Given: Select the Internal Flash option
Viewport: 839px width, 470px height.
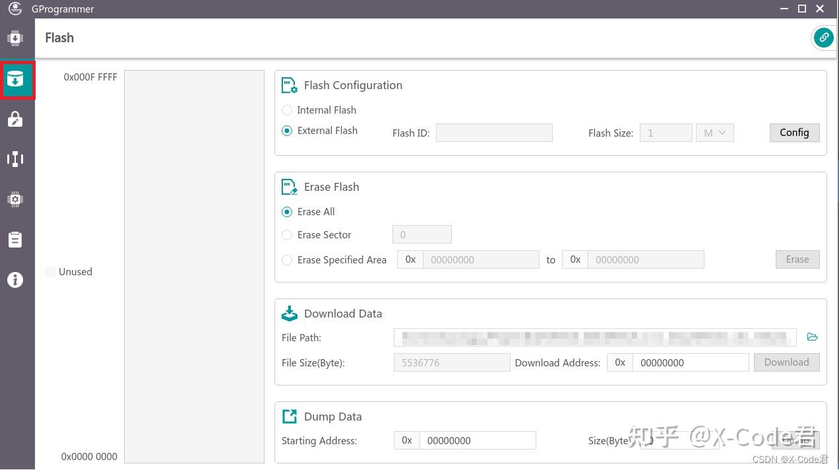Looking at the screenshot, I should tap(287, 110).
